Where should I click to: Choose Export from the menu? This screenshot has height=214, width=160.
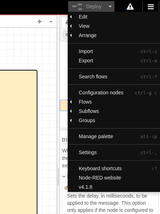(x=114, y=61)
